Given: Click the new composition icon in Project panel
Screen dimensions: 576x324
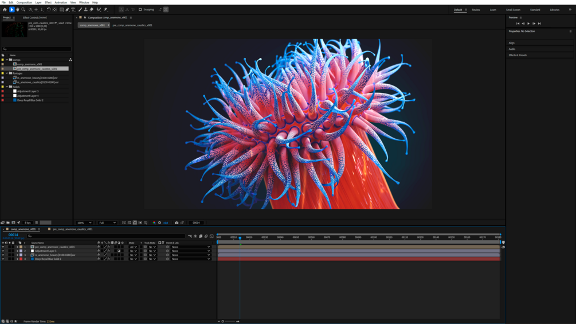Looking at the screenshot, I should (13, 222).
